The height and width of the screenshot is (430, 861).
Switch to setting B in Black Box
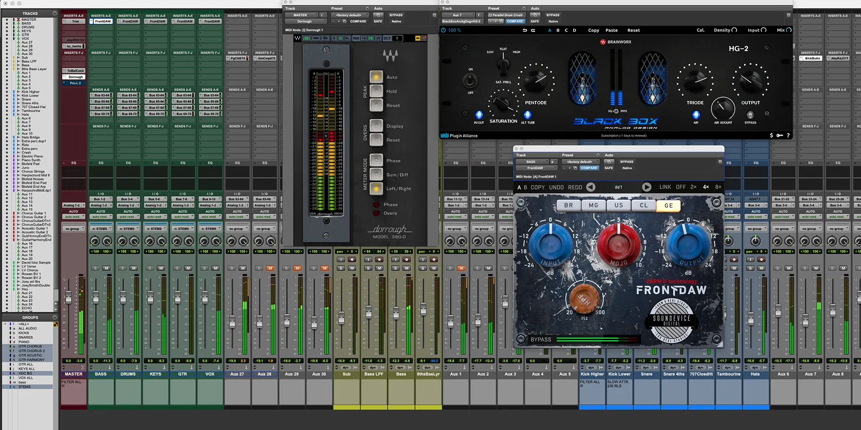[558, 30]
